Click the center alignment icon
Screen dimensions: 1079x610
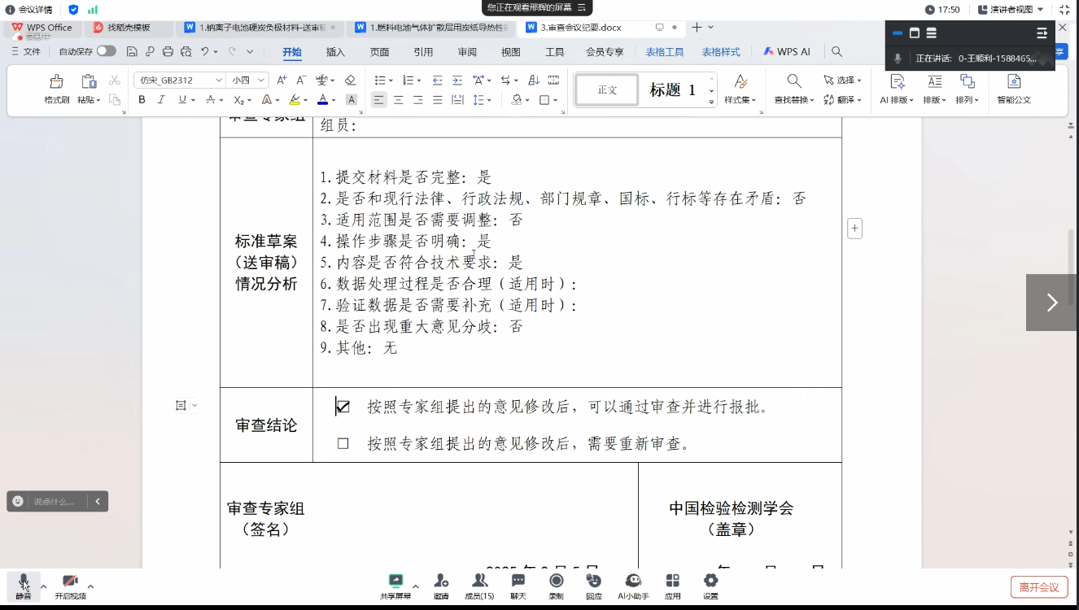click(x=399, y=100)
